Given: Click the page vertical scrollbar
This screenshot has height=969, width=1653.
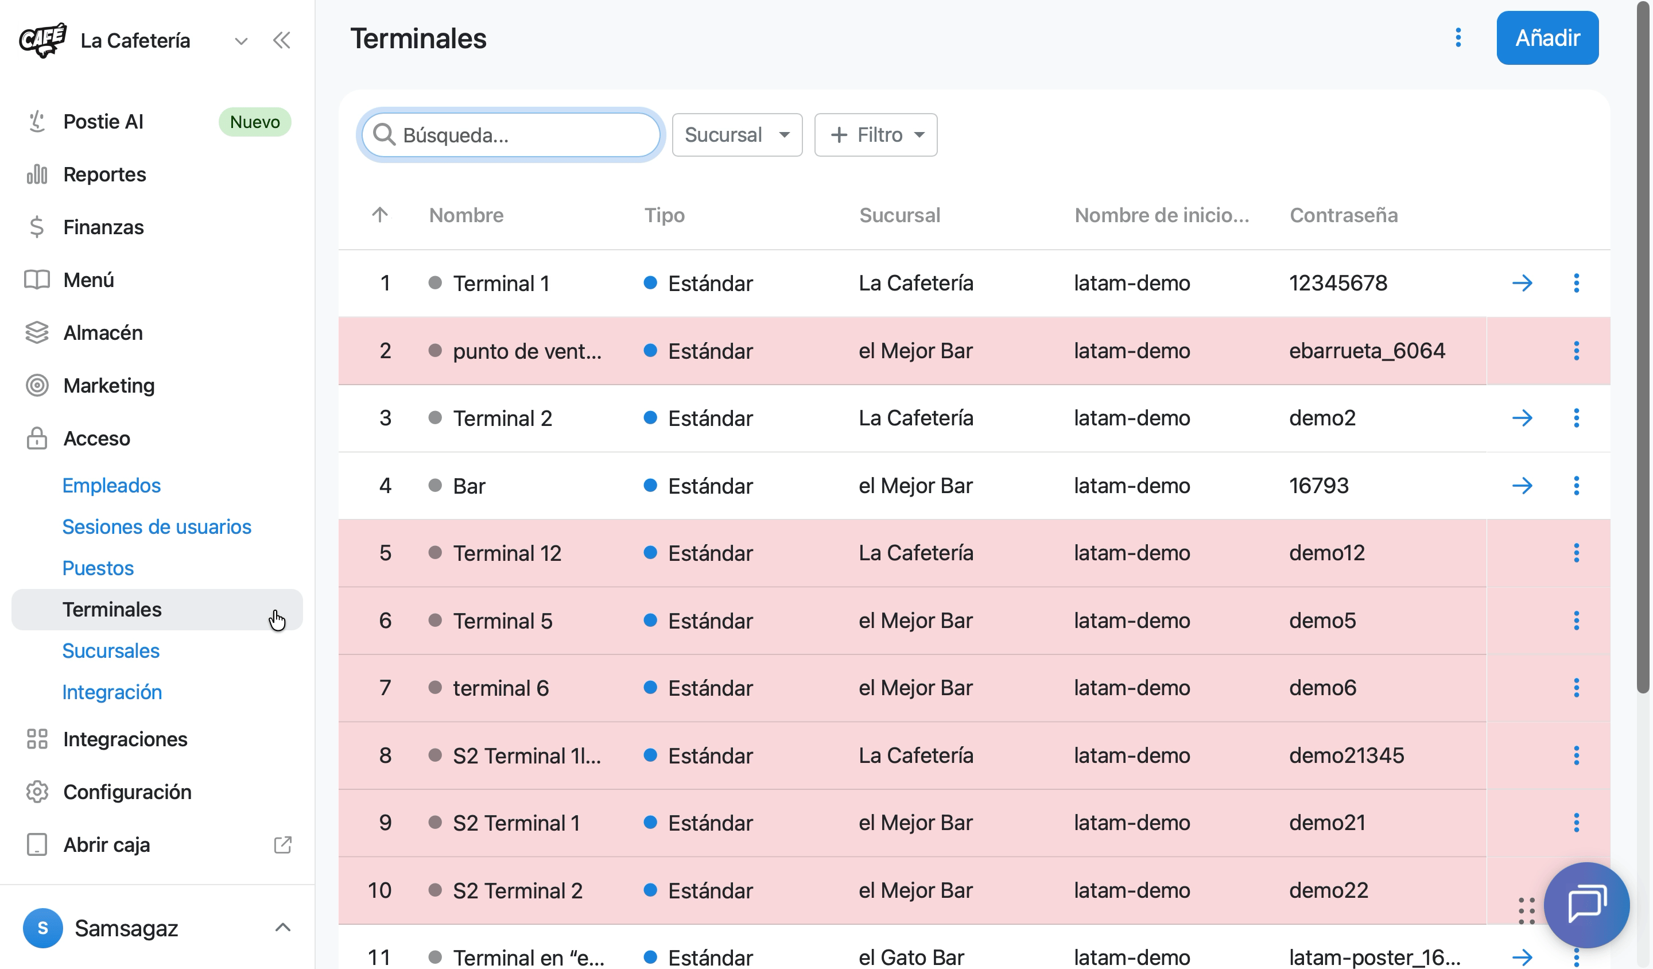Looking at the screenshot, I should tap(1644, 348).
